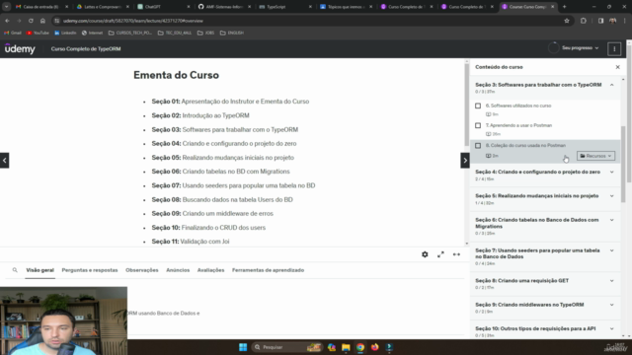This screenshot has width=632, height=355.
Task: Toggle expanded view with the double-arrow icon
Action: coord(456,254)
